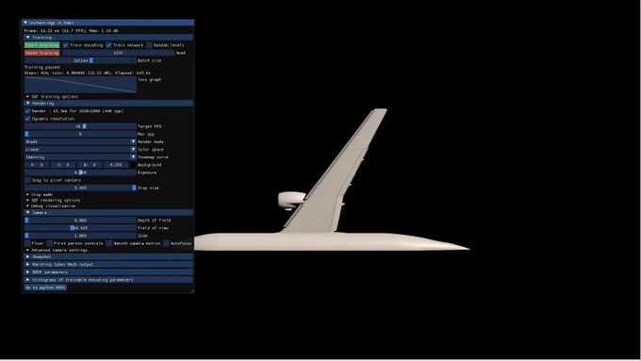The height and width of the screenshot is (361, 641).
Task: Open the Tonemap curve dropdown
Action: 80,157
